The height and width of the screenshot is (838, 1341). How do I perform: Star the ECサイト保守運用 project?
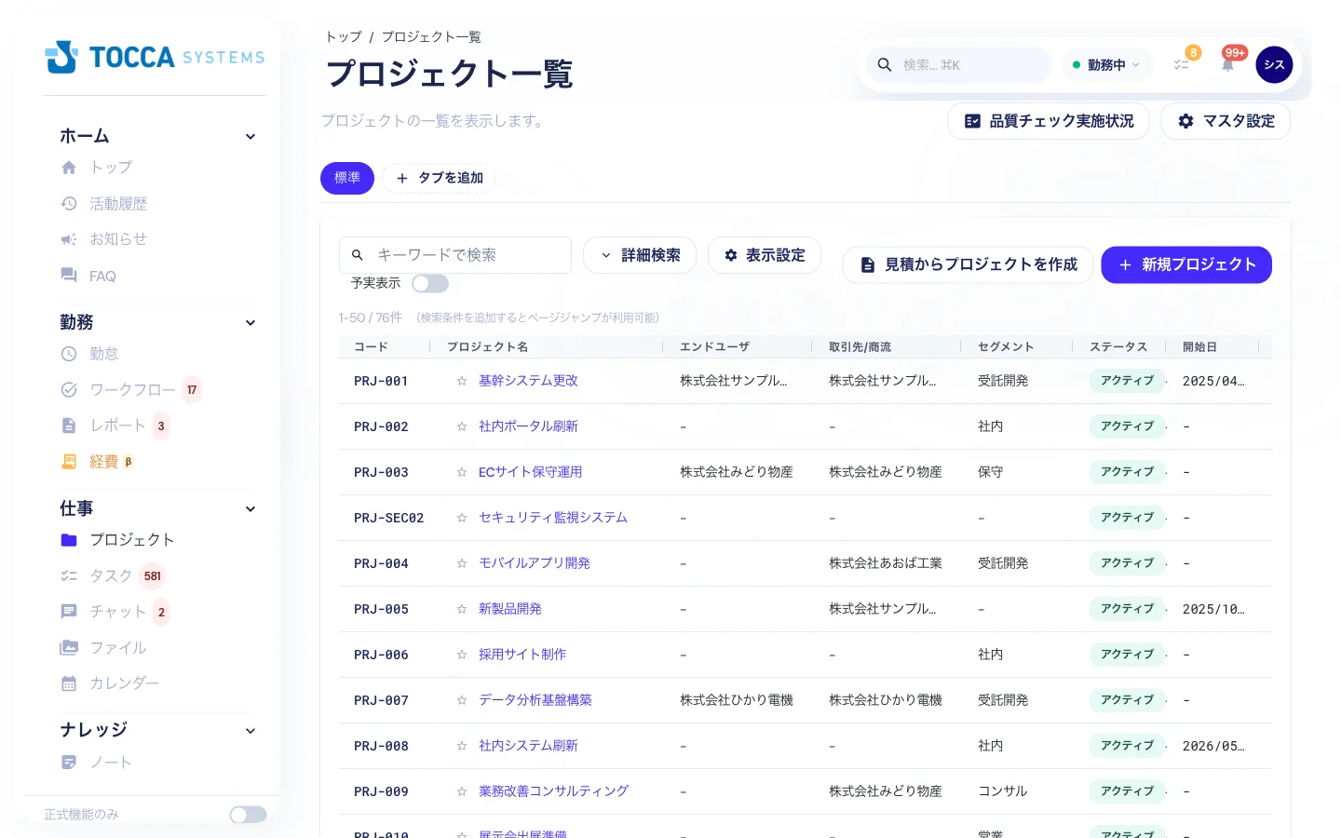(462, 472)
